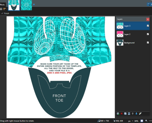
Task: Open the image list dropdown arrow
Action: tap(34, 5)
